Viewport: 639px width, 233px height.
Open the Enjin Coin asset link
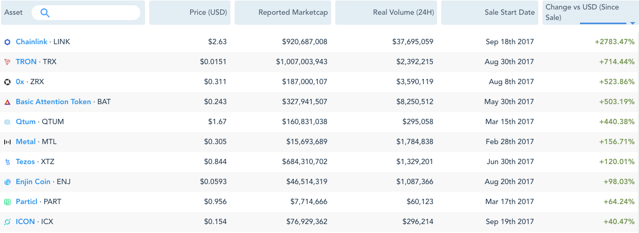(x=33, y=182)
